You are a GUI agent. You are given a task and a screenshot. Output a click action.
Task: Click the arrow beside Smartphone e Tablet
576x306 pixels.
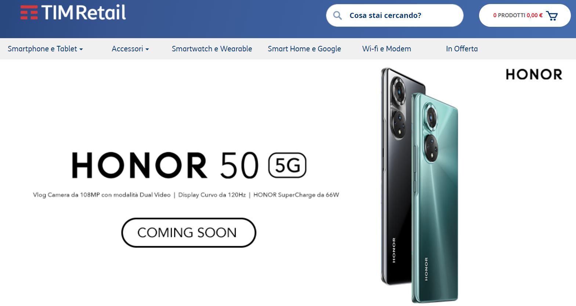click(81, 49)
